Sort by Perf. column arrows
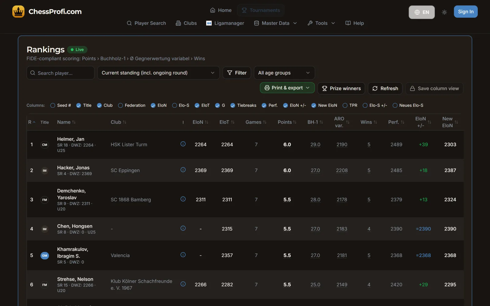 pos(403,122)
